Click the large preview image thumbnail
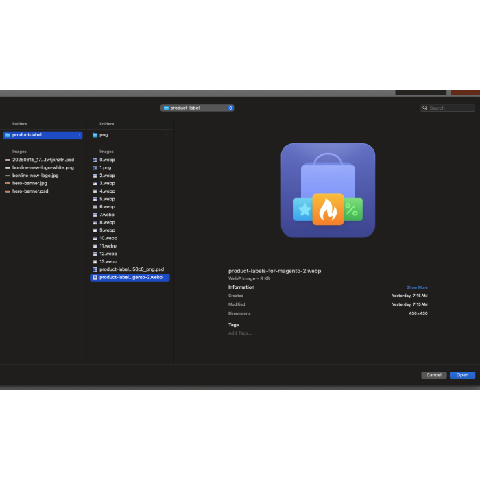This screenshot has width=480, height=480. (328, 191)
